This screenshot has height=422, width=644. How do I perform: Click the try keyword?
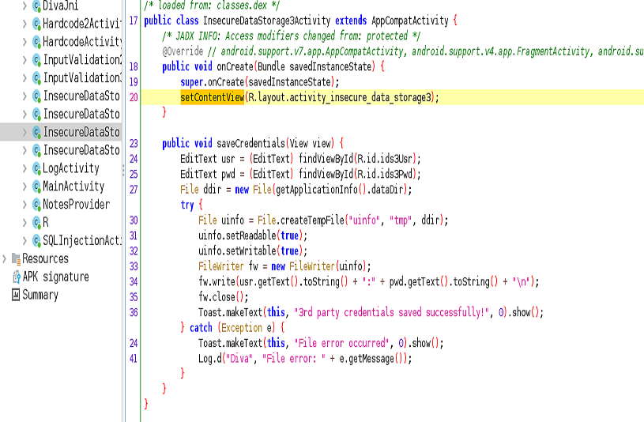pos(186,205)
